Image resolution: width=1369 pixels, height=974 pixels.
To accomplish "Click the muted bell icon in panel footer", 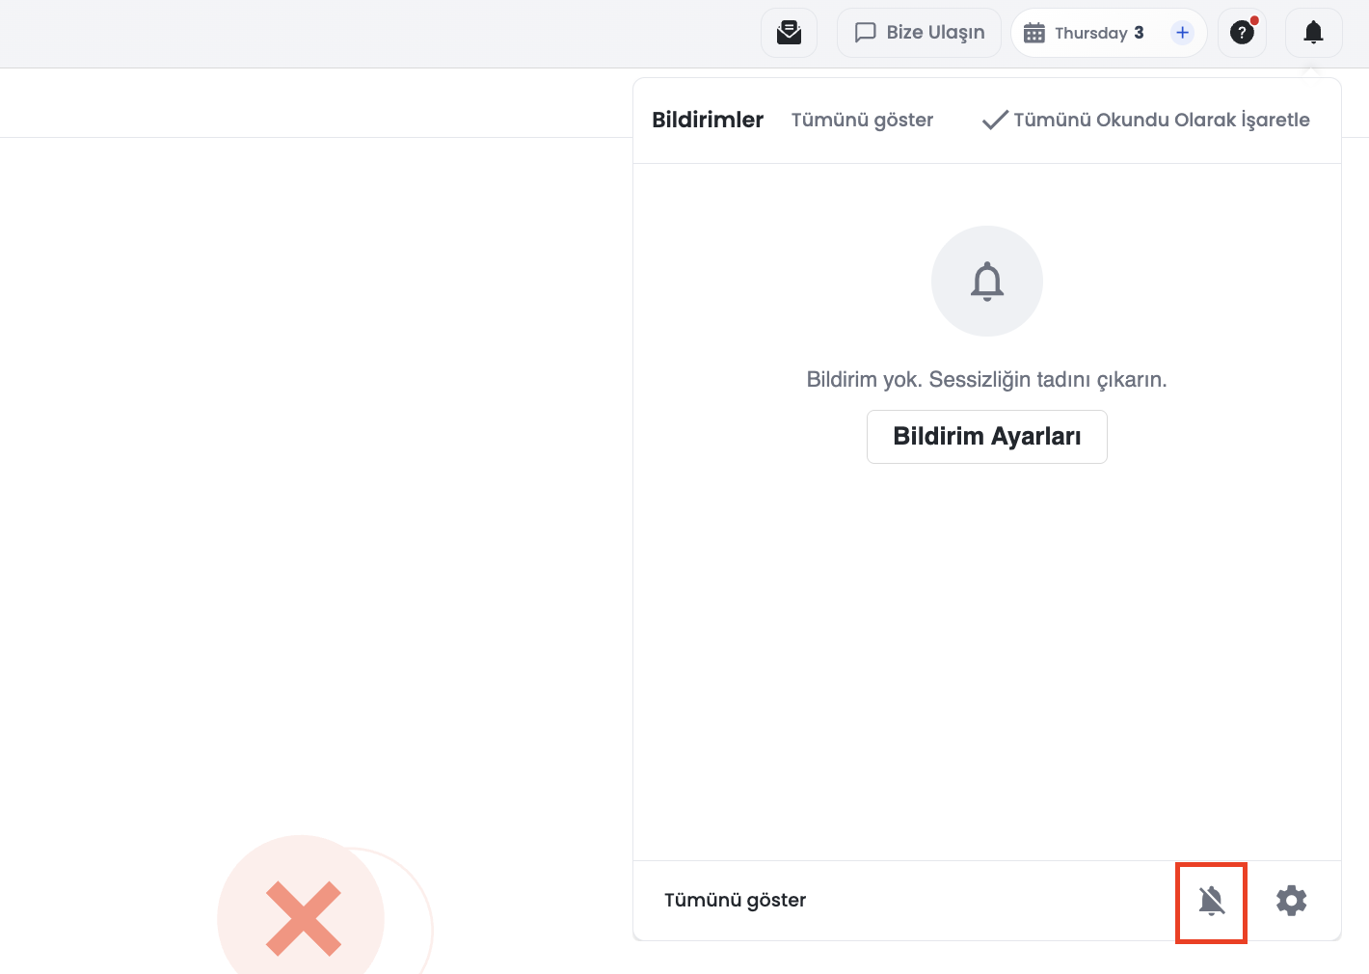I will pyautogui.click(x=1212, y=901).
